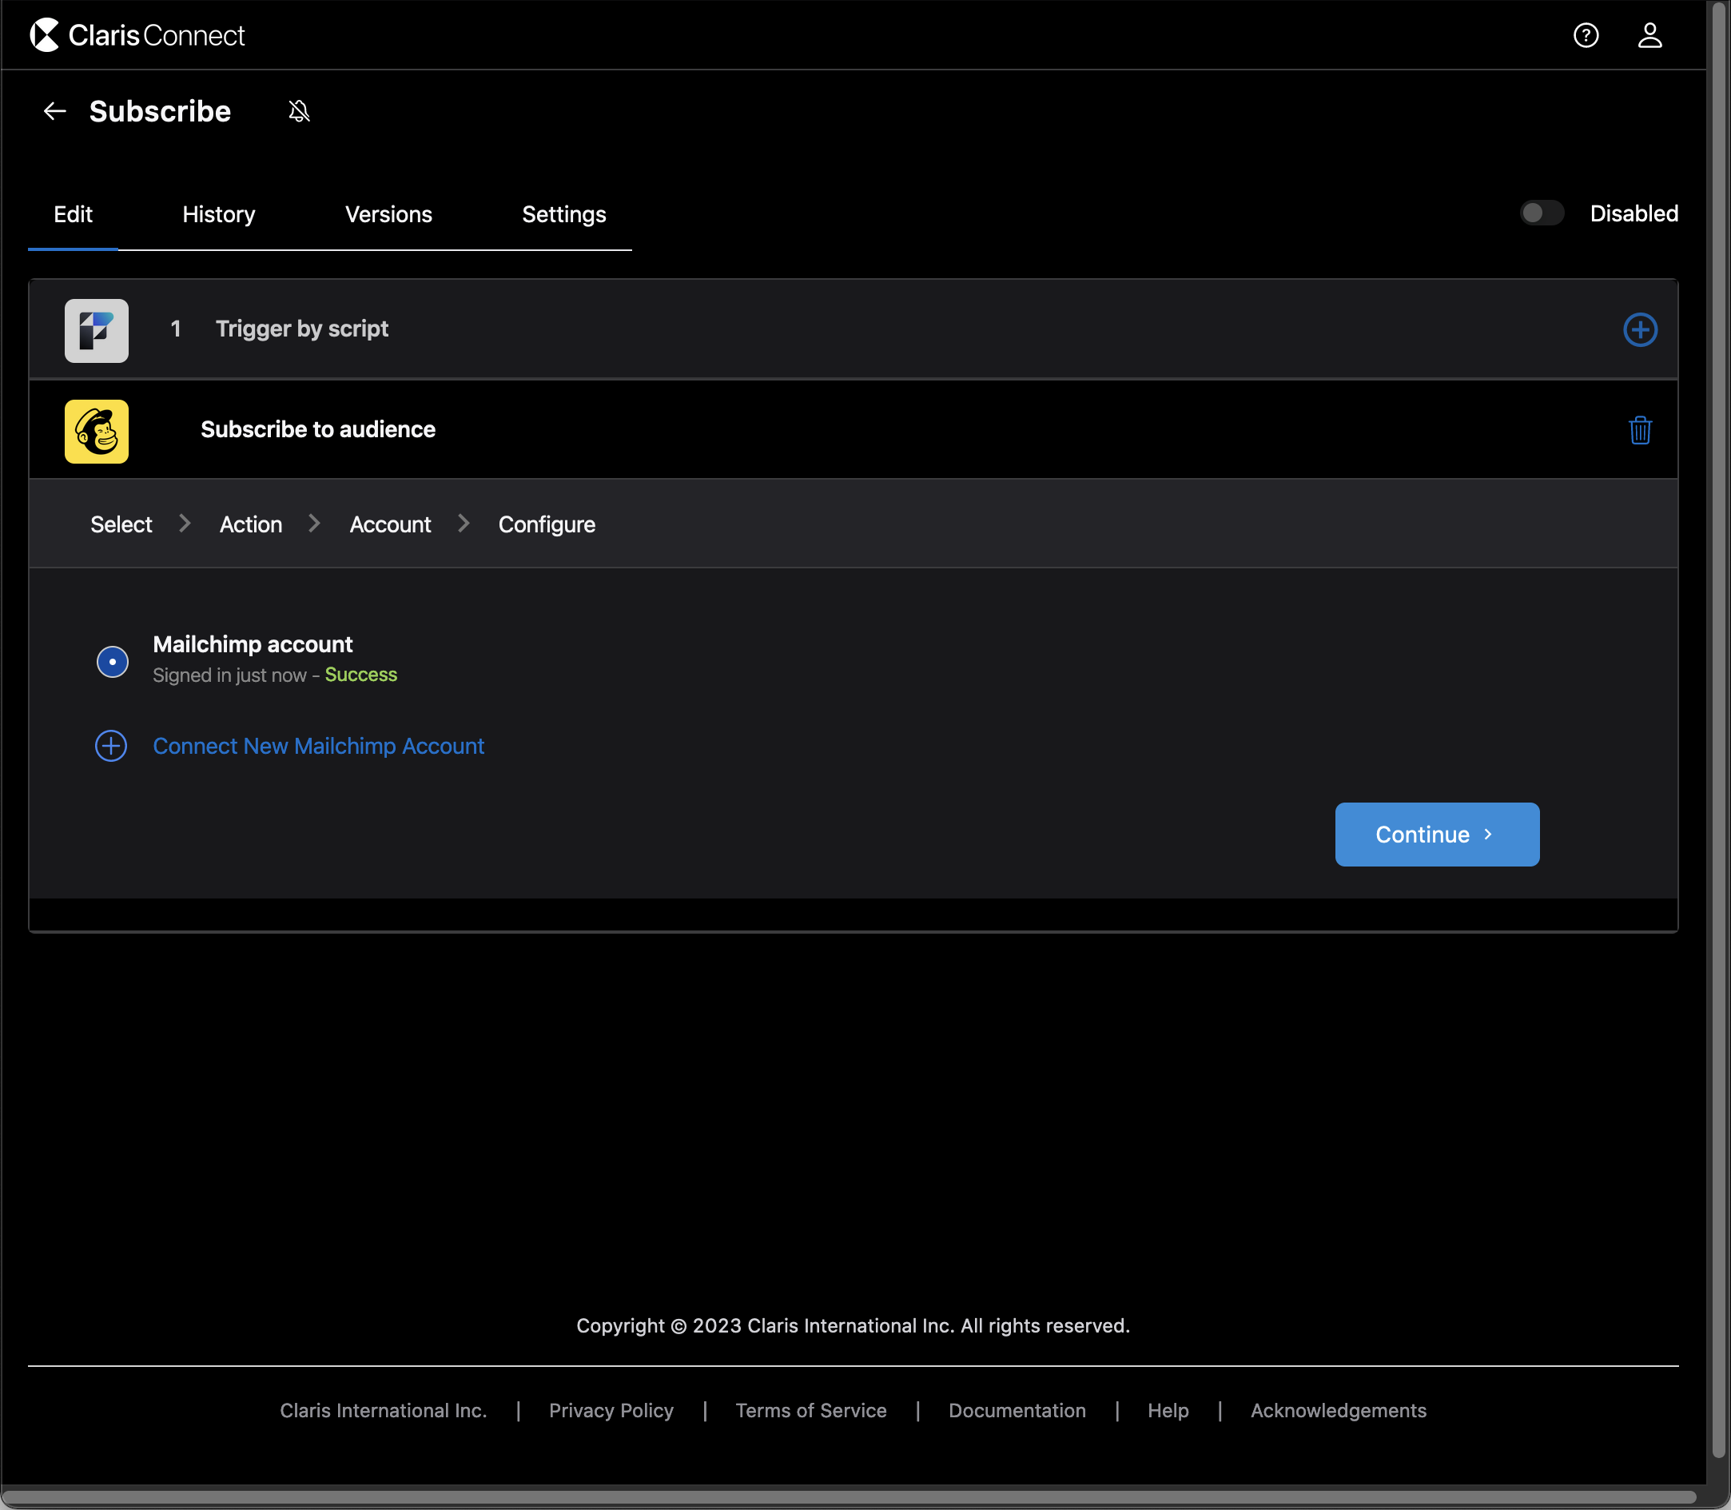Enable the flow using the Disabled toggle
The width and height of the screenshot is (1731, 1510).
coord(1542,213)
